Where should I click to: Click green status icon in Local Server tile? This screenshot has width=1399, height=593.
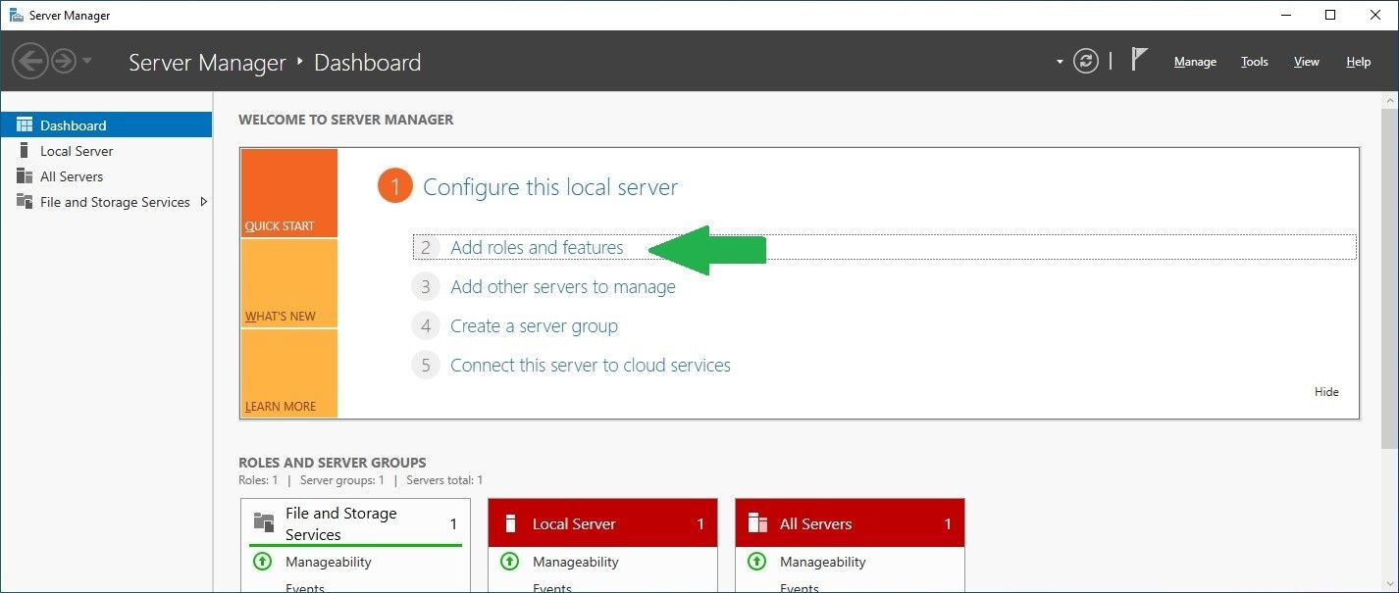point(509,562)
